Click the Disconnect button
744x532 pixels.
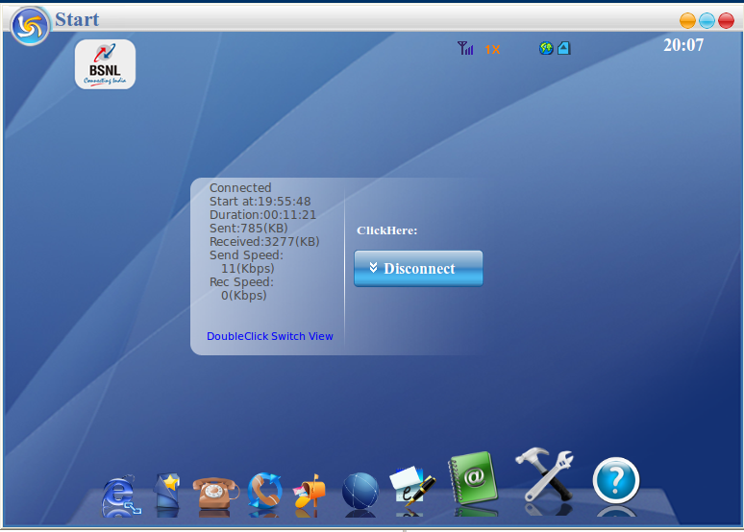click(x=418, y=268)
